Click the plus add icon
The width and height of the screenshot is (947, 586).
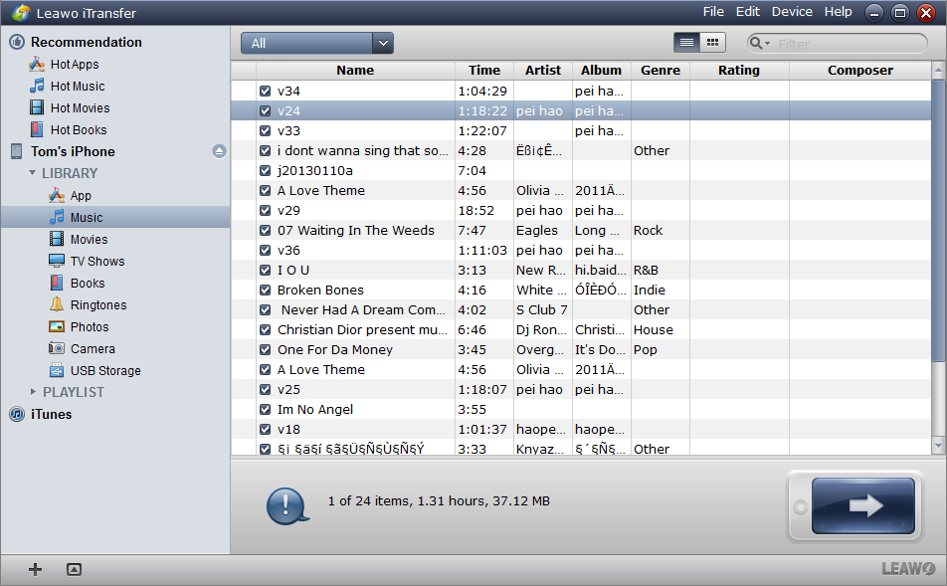[35, 569]
